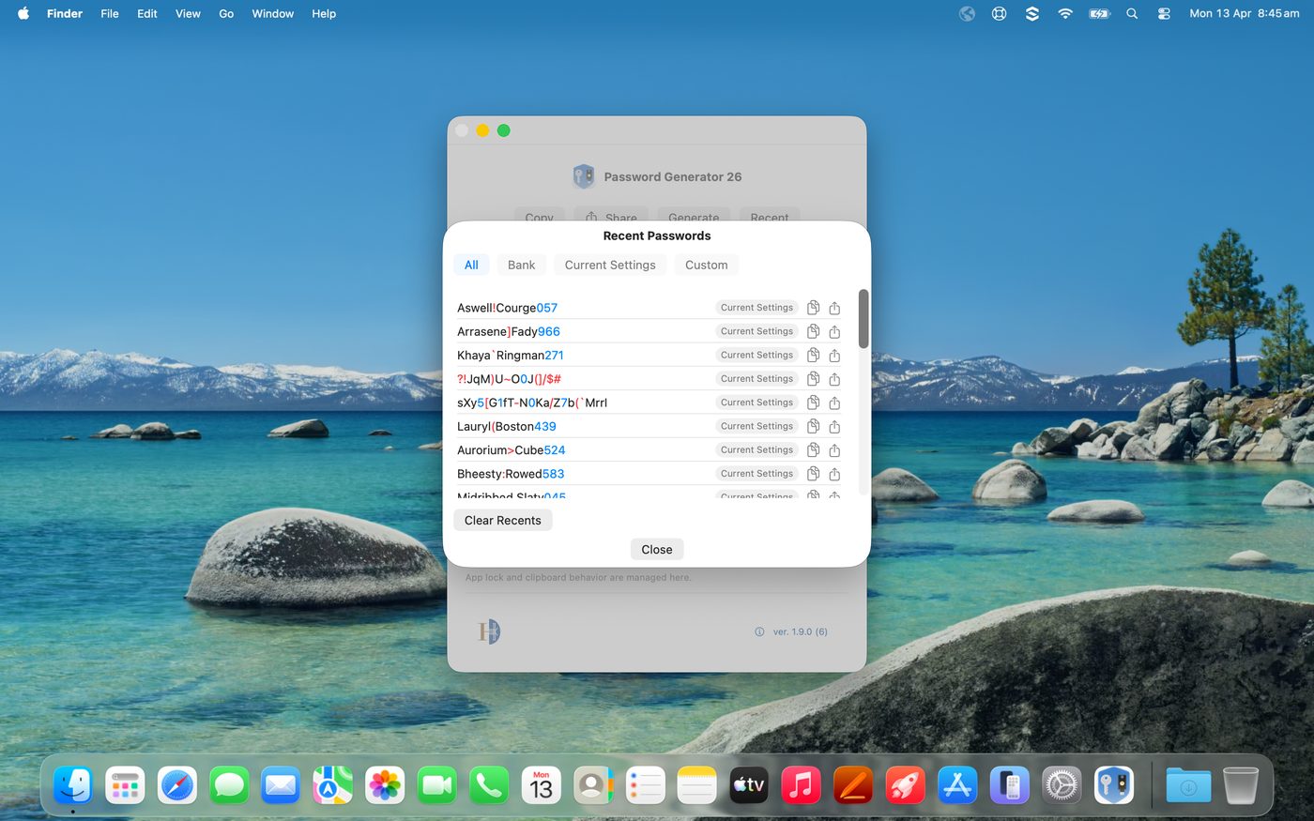Open Control Center in menu bar
This screenshot has width=1314, height=821.
click(x=1164, y=14)
